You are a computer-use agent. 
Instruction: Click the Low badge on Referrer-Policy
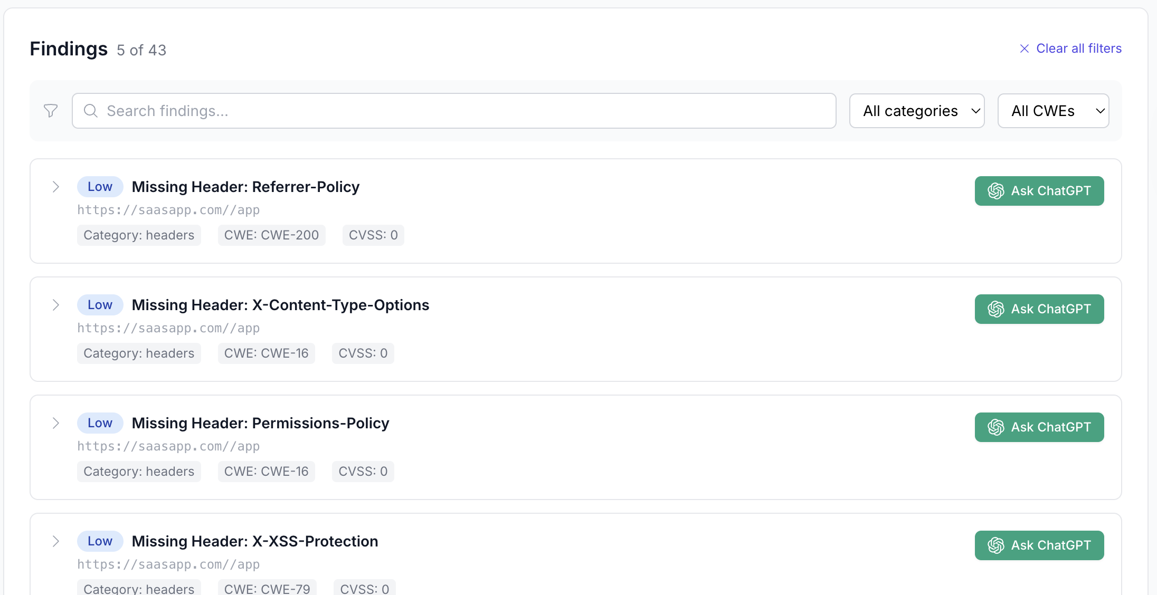coord(100,187)
